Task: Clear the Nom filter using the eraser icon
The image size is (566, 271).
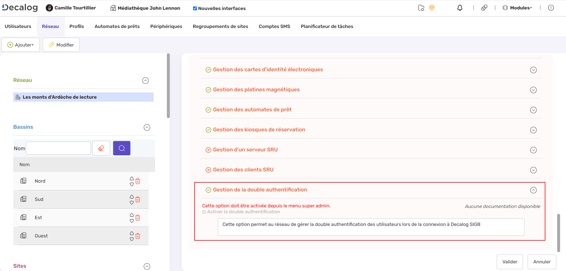Action: (x=101, y=148)
